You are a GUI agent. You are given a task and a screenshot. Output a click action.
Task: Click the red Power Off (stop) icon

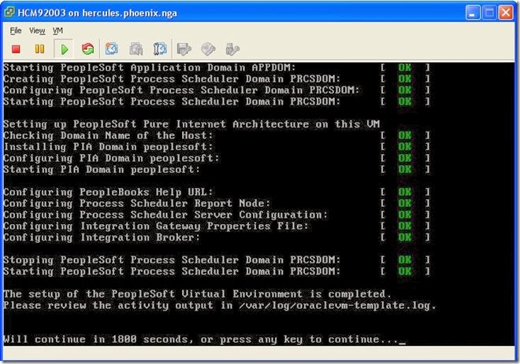[16, 50]
